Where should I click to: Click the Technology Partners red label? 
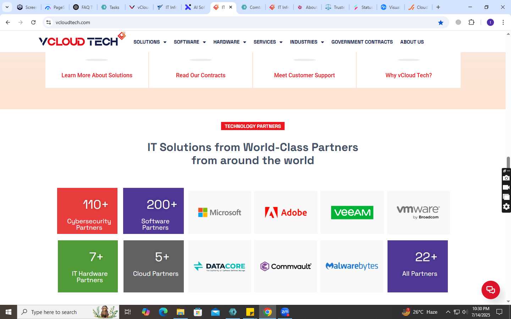coord(253,126)
